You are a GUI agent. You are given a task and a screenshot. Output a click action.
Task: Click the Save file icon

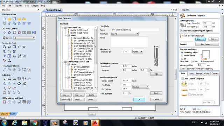coord(14,19)
